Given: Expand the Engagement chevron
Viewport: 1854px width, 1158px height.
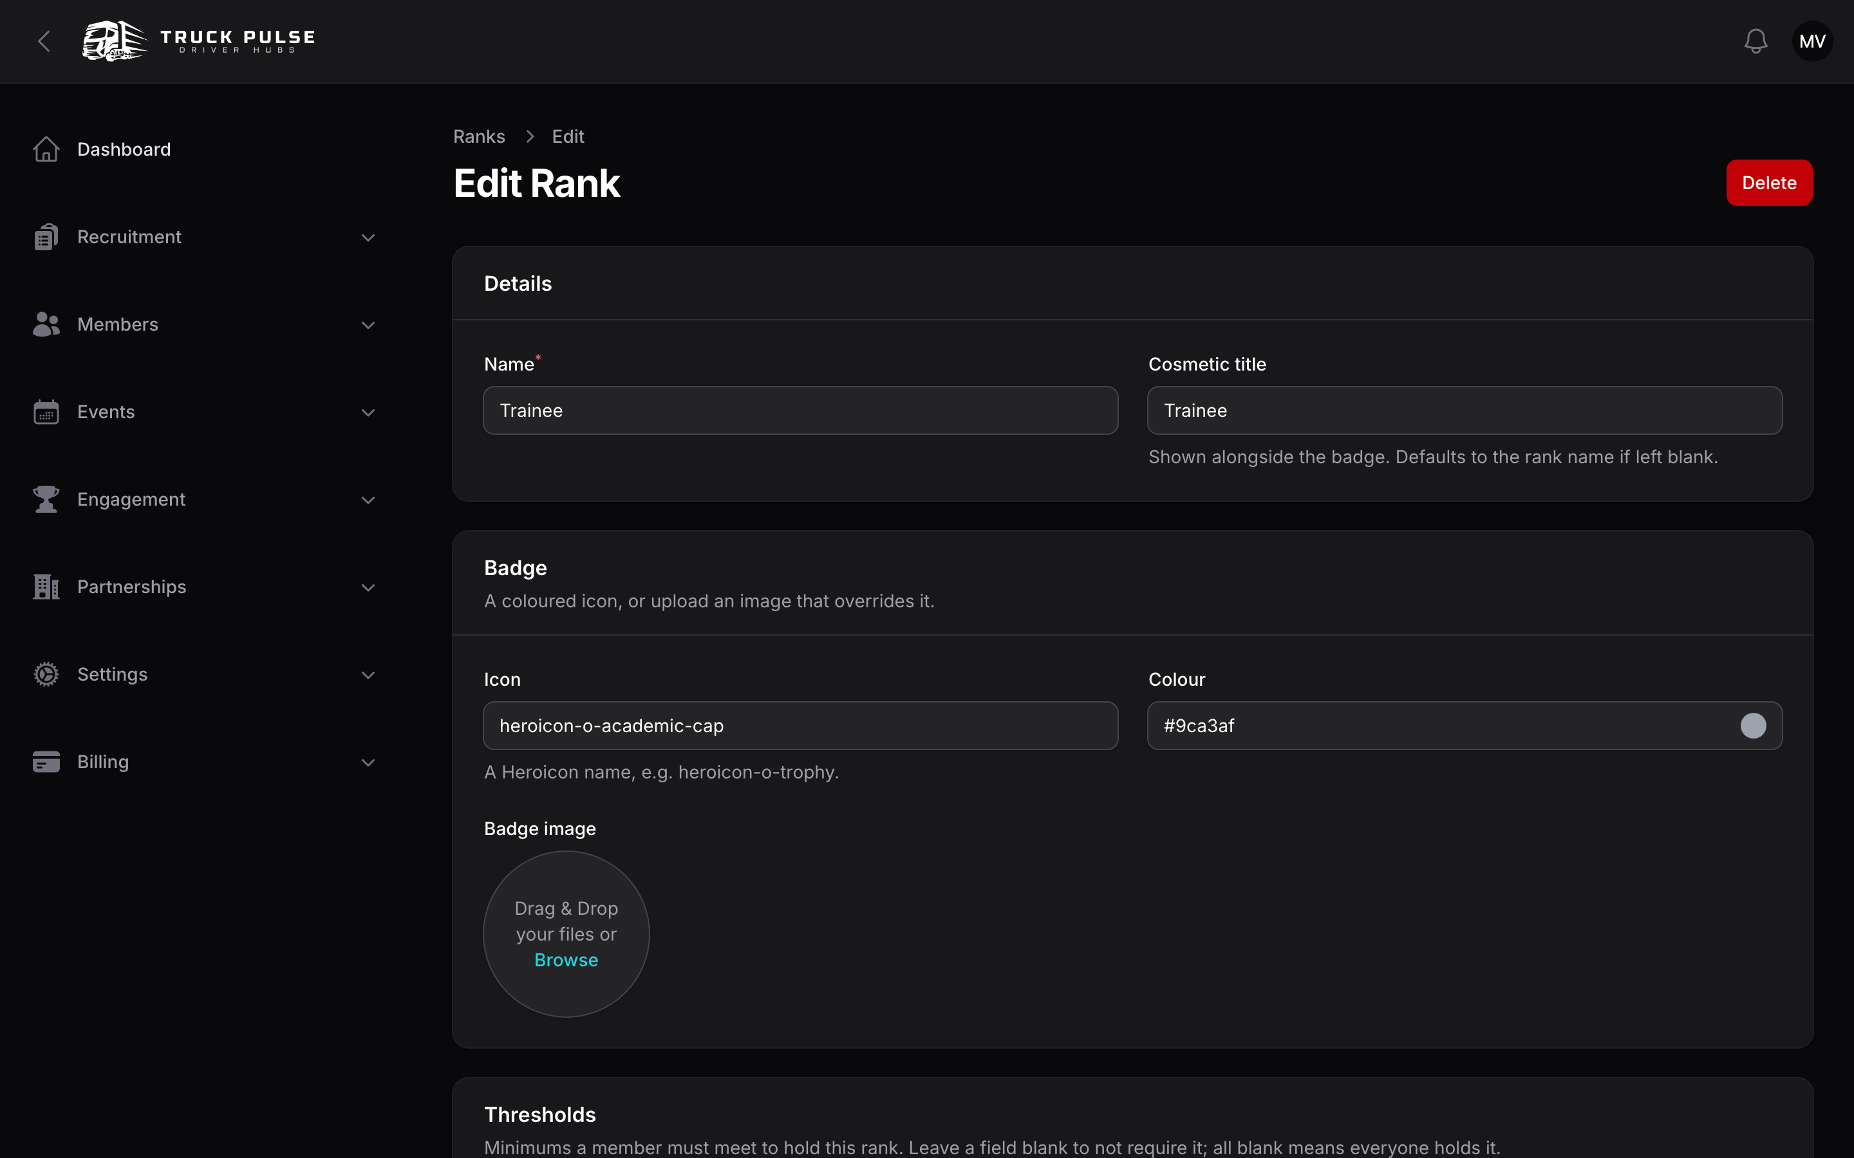Looking at the screenshot, I should click(x=368, y=500).
